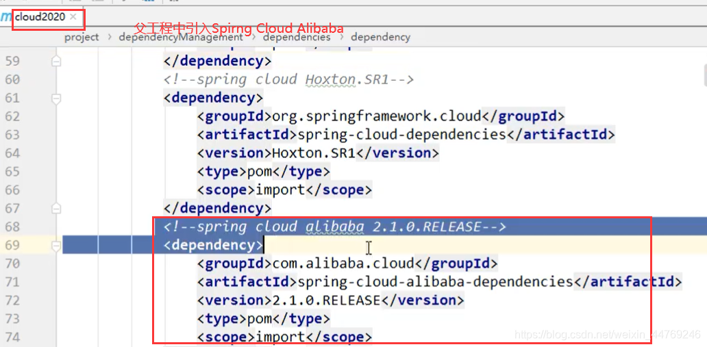Click line number 60 in the gutter
Viewport: 707px width, 347px height.
coord(12,79)
